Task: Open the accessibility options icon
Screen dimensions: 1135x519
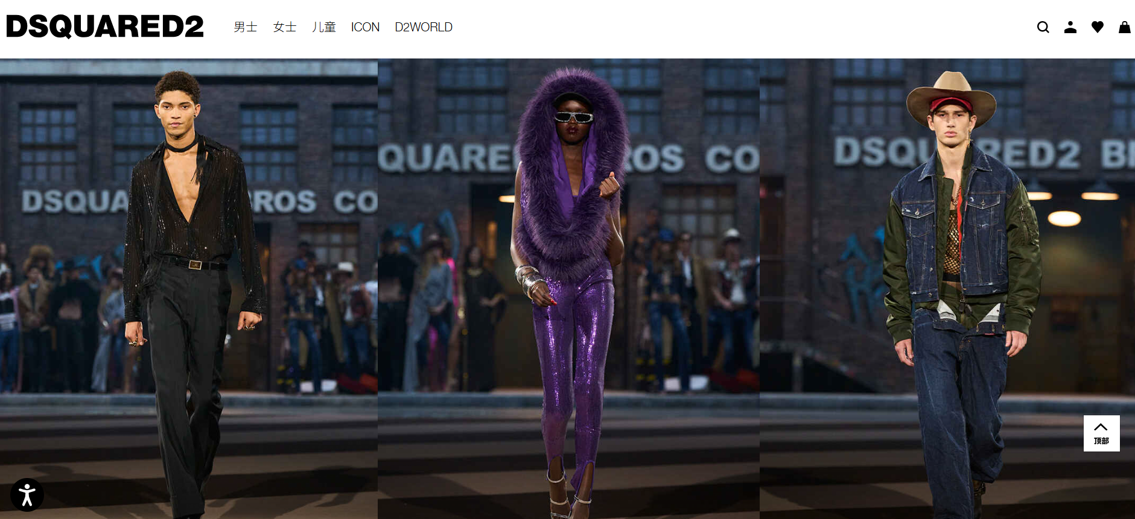Action: click(x=27, y=495)
